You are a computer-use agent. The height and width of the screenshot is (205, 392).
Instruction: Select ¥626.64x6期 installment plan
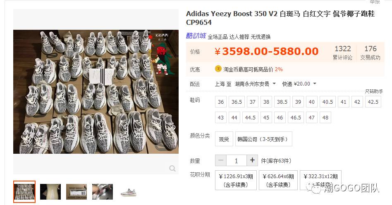click(278, 180)
